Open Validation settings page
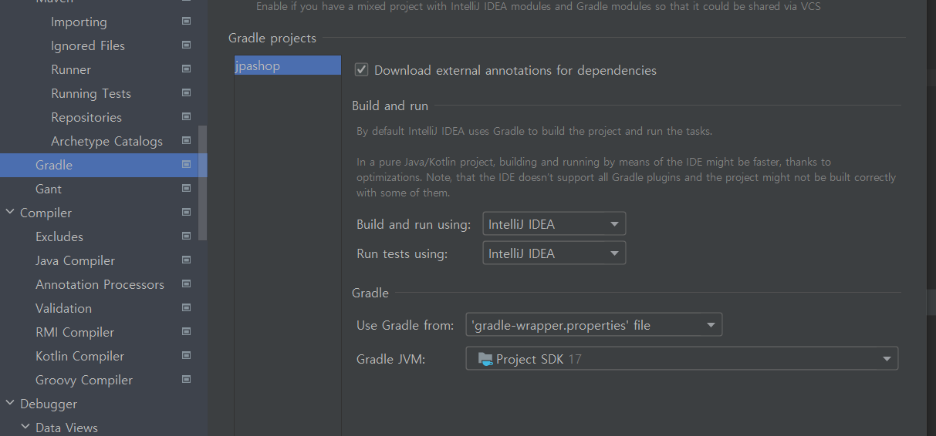Screen dimensions: 936x436 coord(63,308)
